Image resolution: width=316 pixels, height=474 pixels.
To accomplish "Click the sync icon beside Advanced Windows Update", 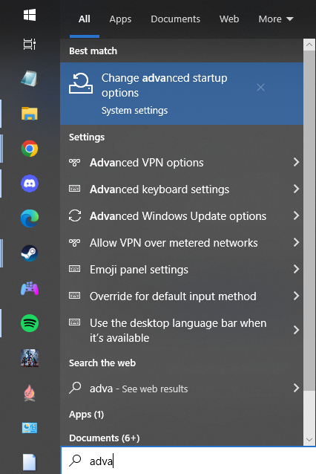I will coord(74,216).
